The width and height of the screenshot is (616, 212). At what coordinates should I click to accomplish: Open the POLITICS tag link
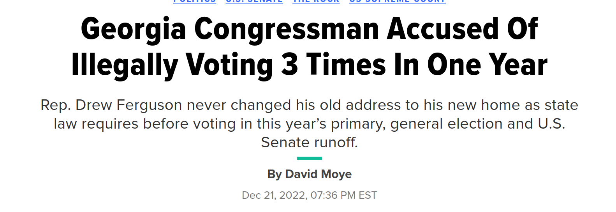(195, 1)
